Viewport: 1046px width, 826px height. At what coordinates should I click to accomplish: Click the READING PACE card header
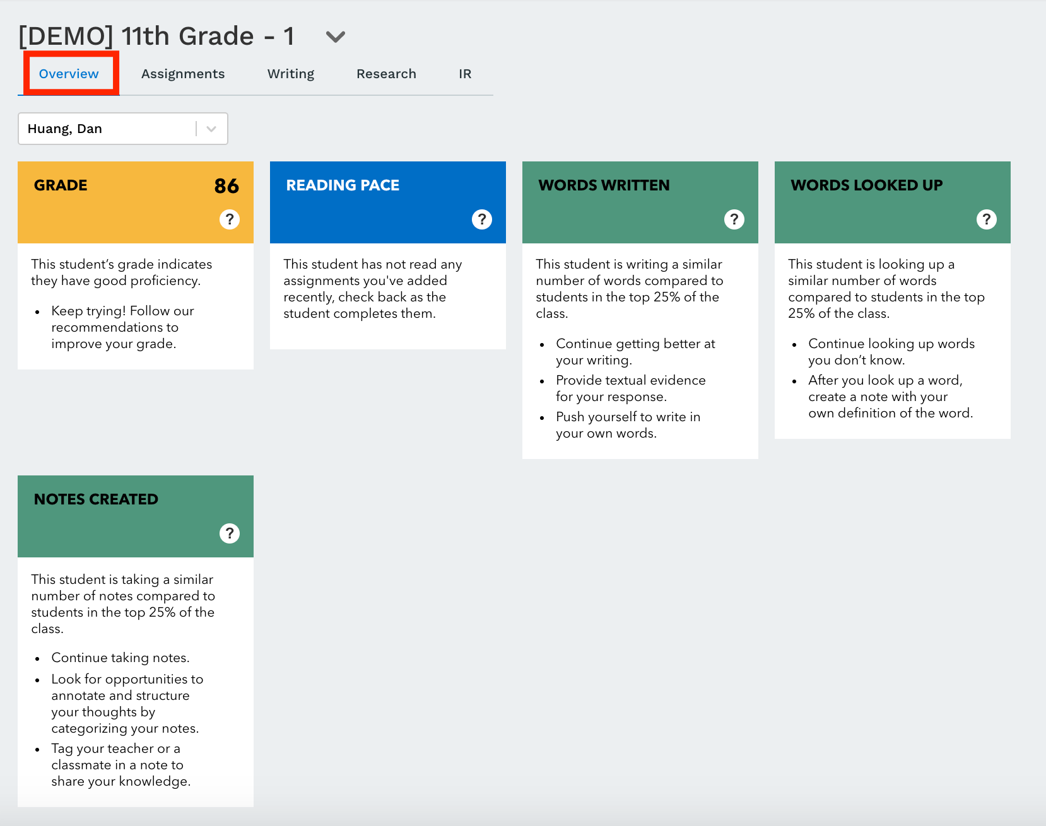(x=388, y=202)
